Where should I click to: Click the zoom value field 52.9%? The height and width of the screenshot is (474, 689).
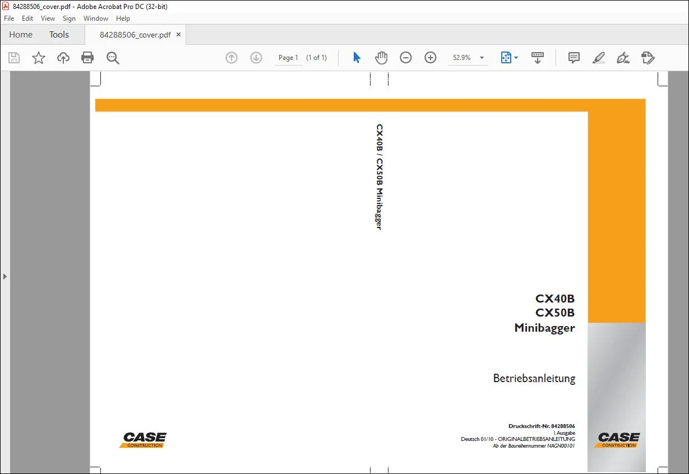click(462, 58)
